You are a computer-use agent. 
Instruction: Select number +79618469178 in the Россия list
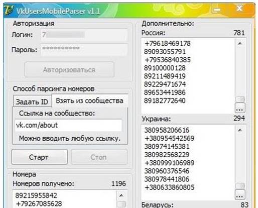[x=168, y=44]
